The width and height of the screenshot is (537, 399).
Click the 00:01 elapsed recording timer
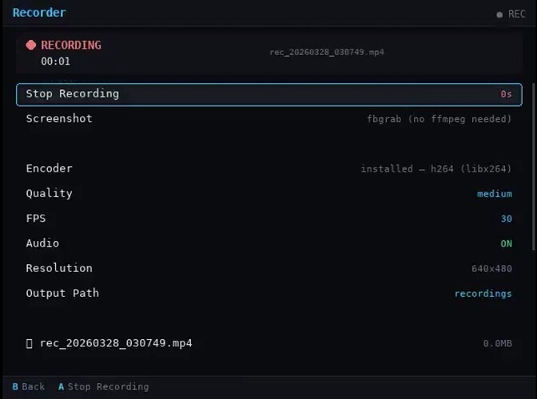56,61
